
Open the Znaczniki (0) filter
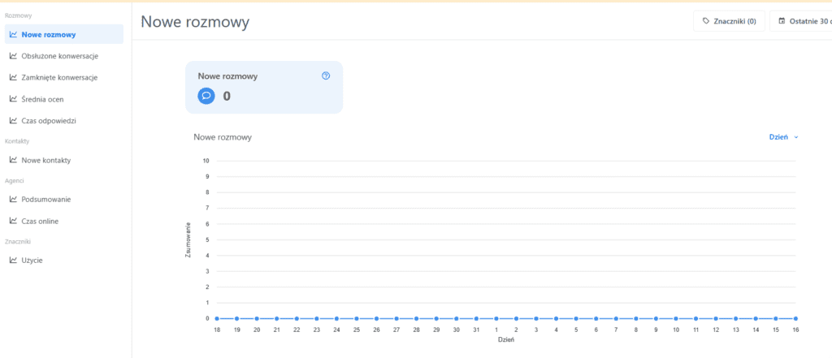pos(729,21)
